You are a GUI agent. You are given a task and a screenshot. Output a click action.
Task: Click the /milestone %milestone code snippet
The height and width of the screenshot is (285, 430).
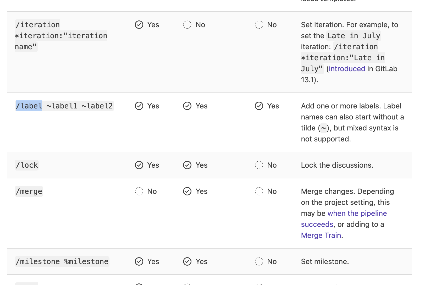pos(62,261)
